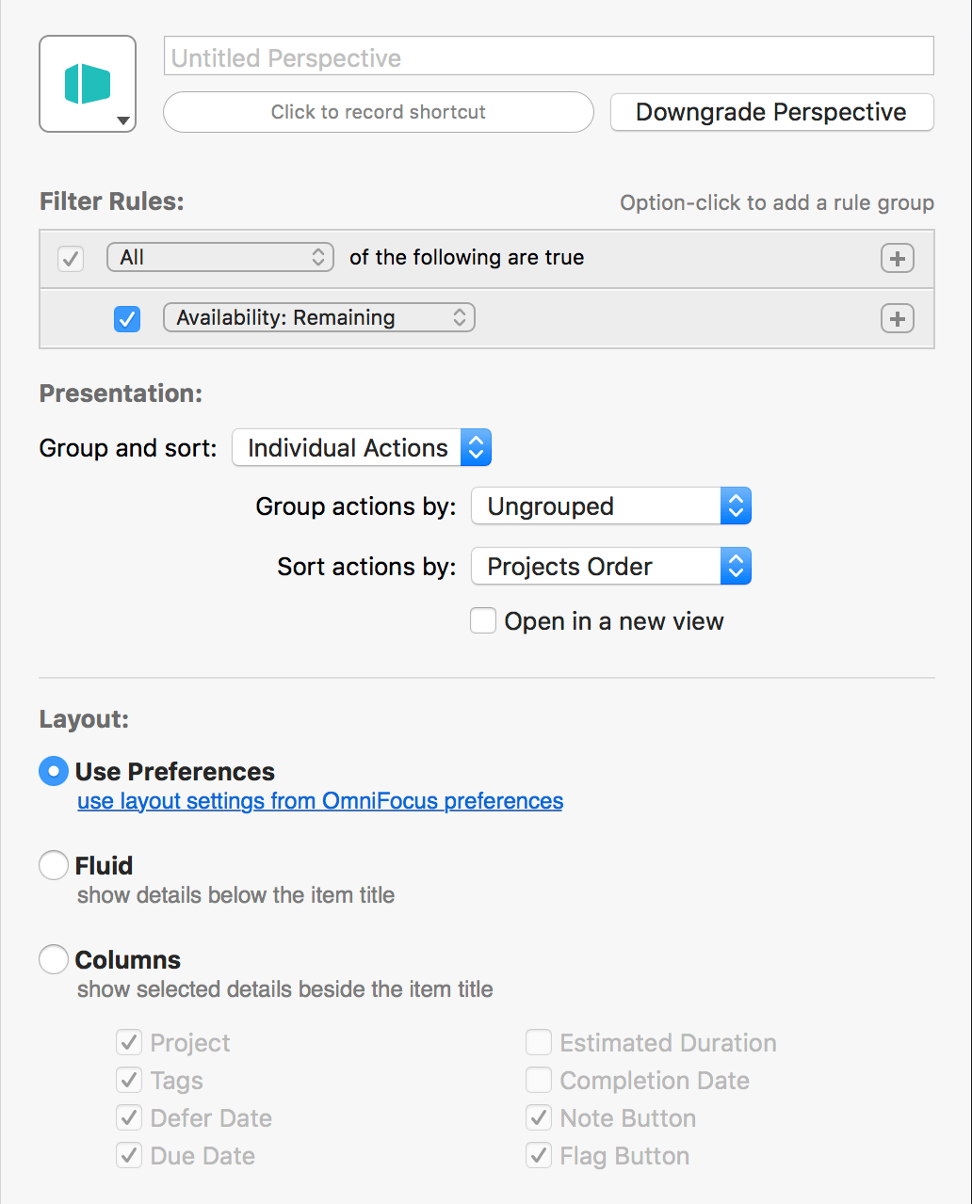Viewport: 972px width, 1204px height.
Task: Toggle the Due Date column checkbox
Action: pyautogui.click(x=129, y=1156)
